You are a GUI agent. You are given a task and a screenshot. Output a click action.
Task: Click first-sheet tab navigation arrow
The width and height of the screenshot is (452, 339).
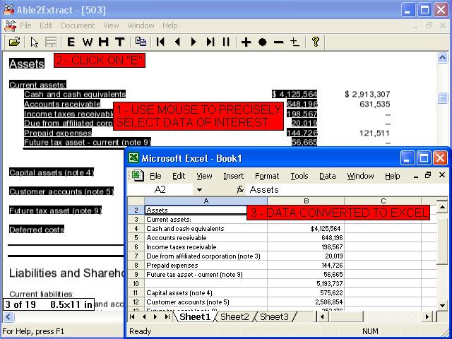coord(132,317)
